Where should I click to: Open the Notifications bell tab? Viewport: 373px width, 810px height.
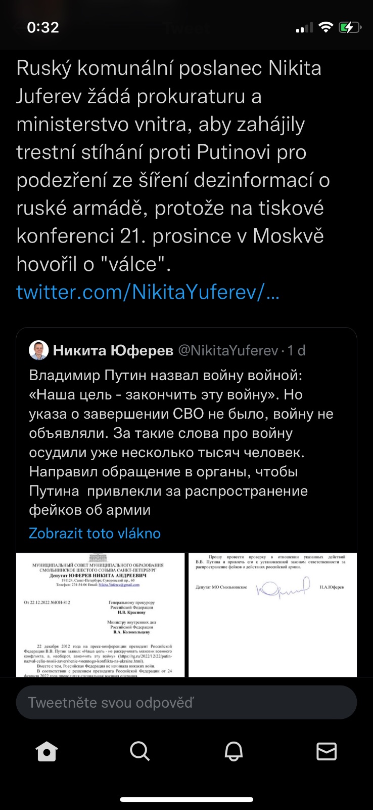tap(234, 751)
